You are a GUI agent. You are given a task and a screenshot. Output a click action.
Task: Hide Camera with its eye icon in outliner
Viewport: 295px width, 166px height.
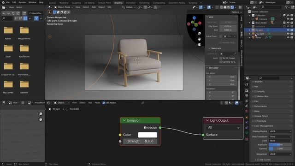pos(288,19)
